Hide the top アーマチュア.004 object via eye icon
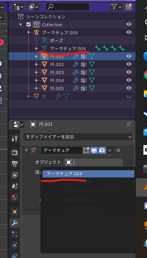 coord(129,32)
